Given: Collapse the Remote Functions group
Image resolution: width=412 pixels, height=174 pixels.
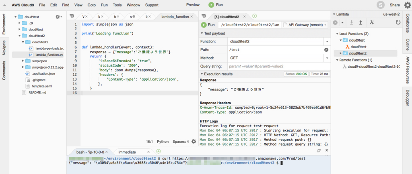Looking at the screenshot, I should pyautogui.click(x=338, y=60).
